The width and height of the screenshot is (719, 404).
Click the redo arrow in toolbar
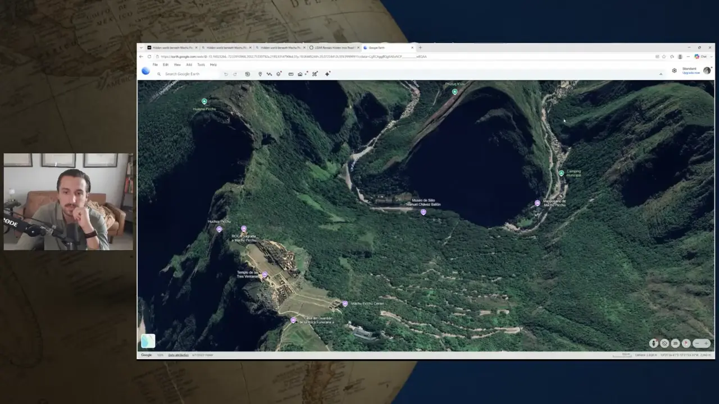point(235,74)
